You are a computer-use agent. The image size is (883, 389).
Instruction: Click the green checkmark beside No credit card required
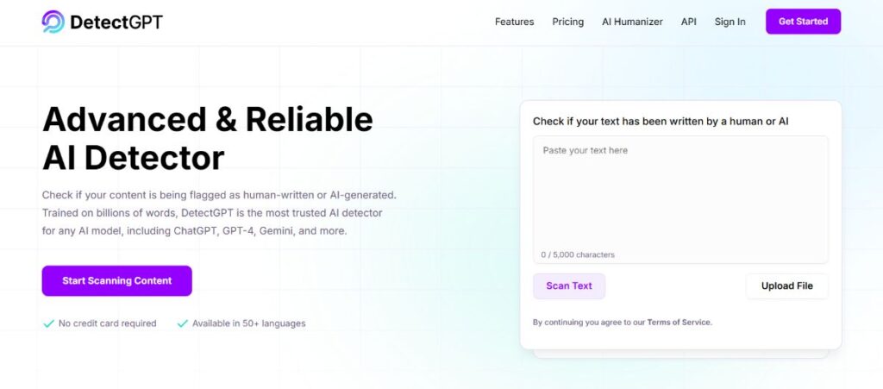(49, 323)
